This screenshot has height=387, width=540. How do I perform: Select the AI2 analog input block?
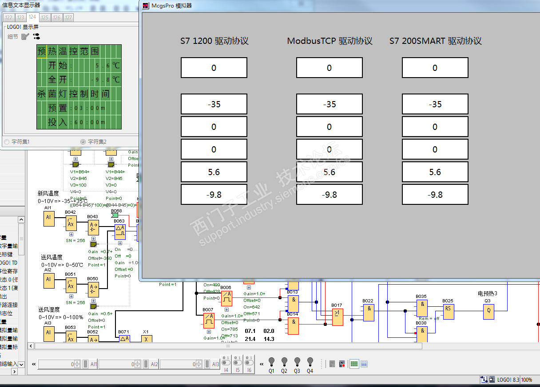(48, 280)
